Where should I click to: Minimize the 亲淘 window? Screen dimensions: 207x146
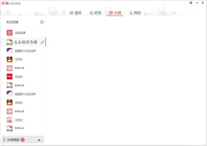tap(197, 3)
